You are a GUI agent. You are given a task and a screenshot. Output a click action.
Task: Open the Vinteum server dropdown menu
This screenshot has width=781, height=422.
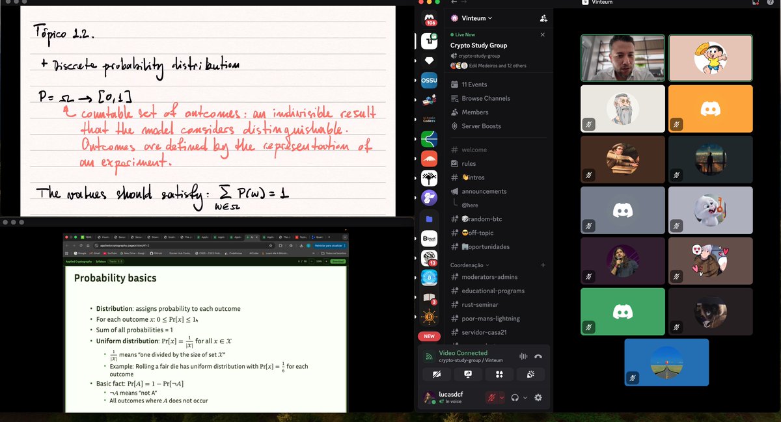coord(472,18)
